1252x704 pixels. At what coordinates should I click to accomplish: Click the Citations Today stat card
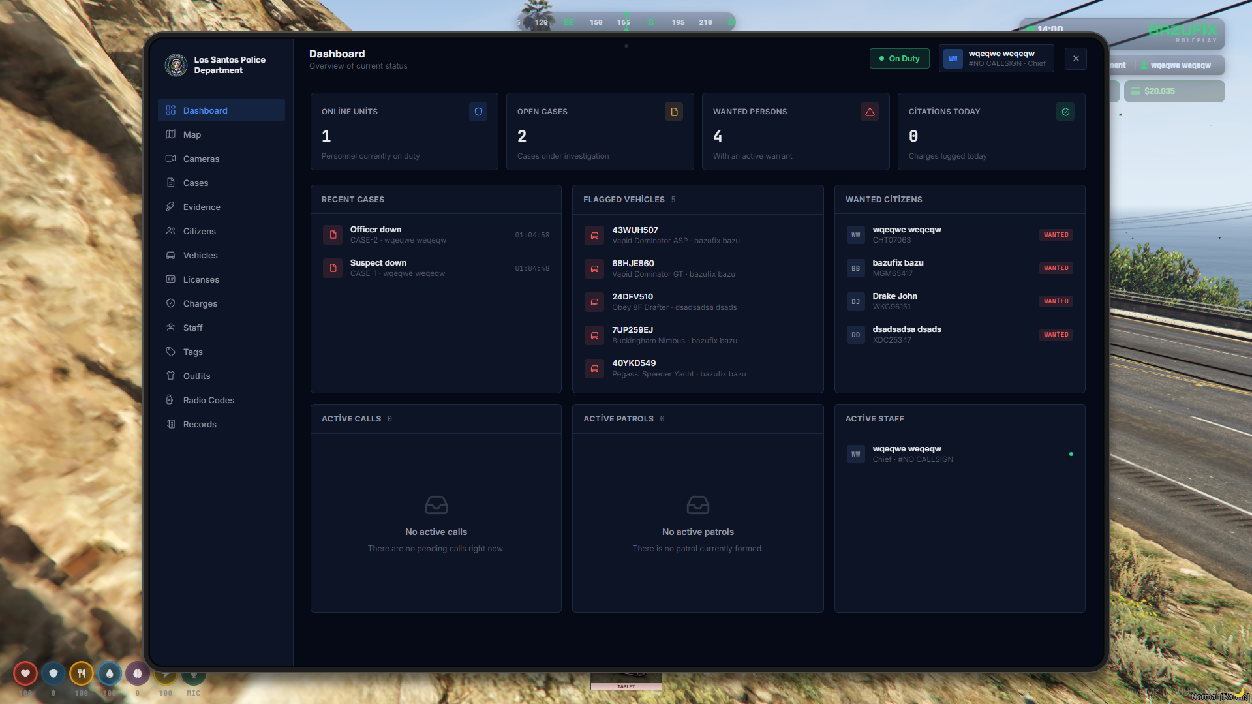992,132
